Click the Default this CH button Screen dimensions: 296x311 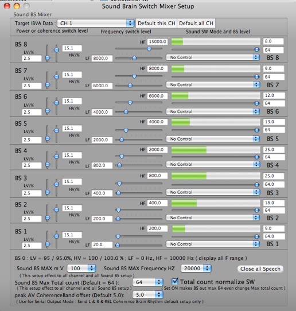pos(157,23)
